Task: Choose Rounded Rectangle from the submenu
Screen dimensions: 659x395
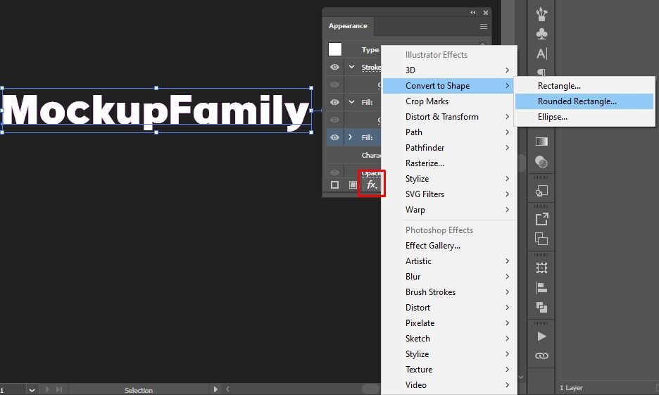Action: 577,101
